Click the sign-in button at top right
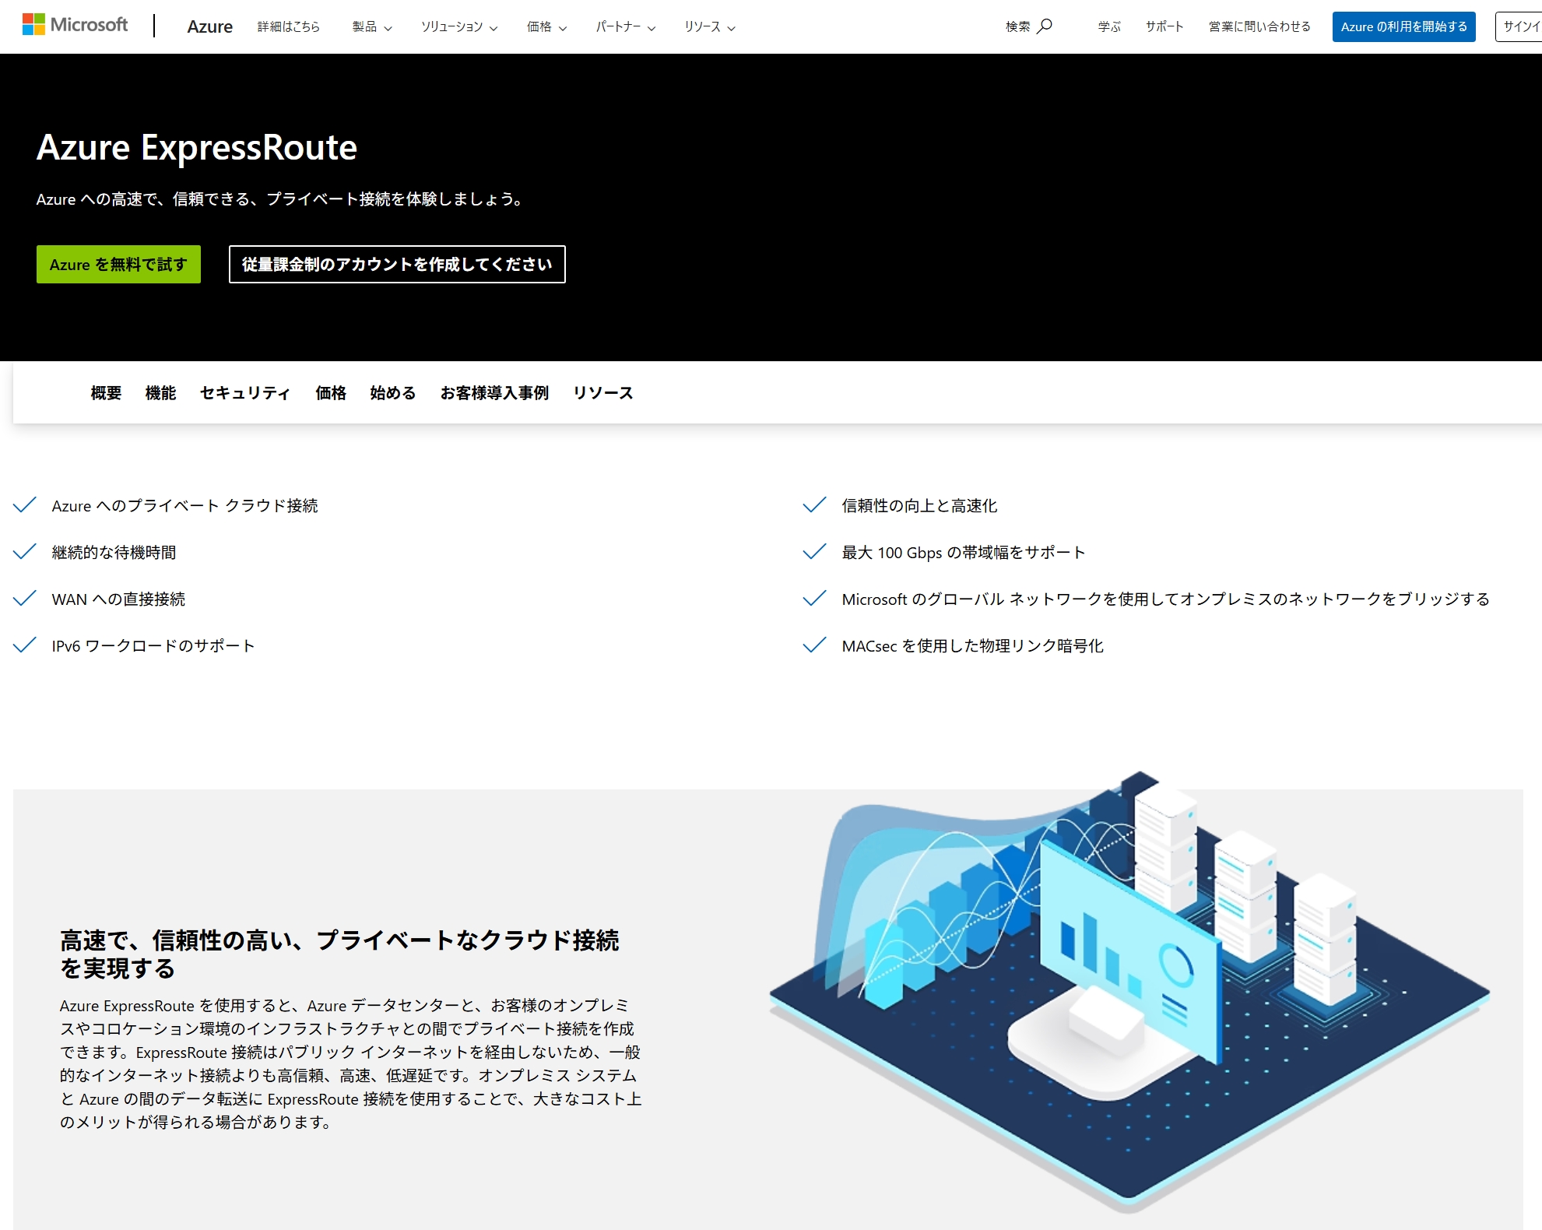This screenshot has width=1542, height=1230. pos(1518,26)
